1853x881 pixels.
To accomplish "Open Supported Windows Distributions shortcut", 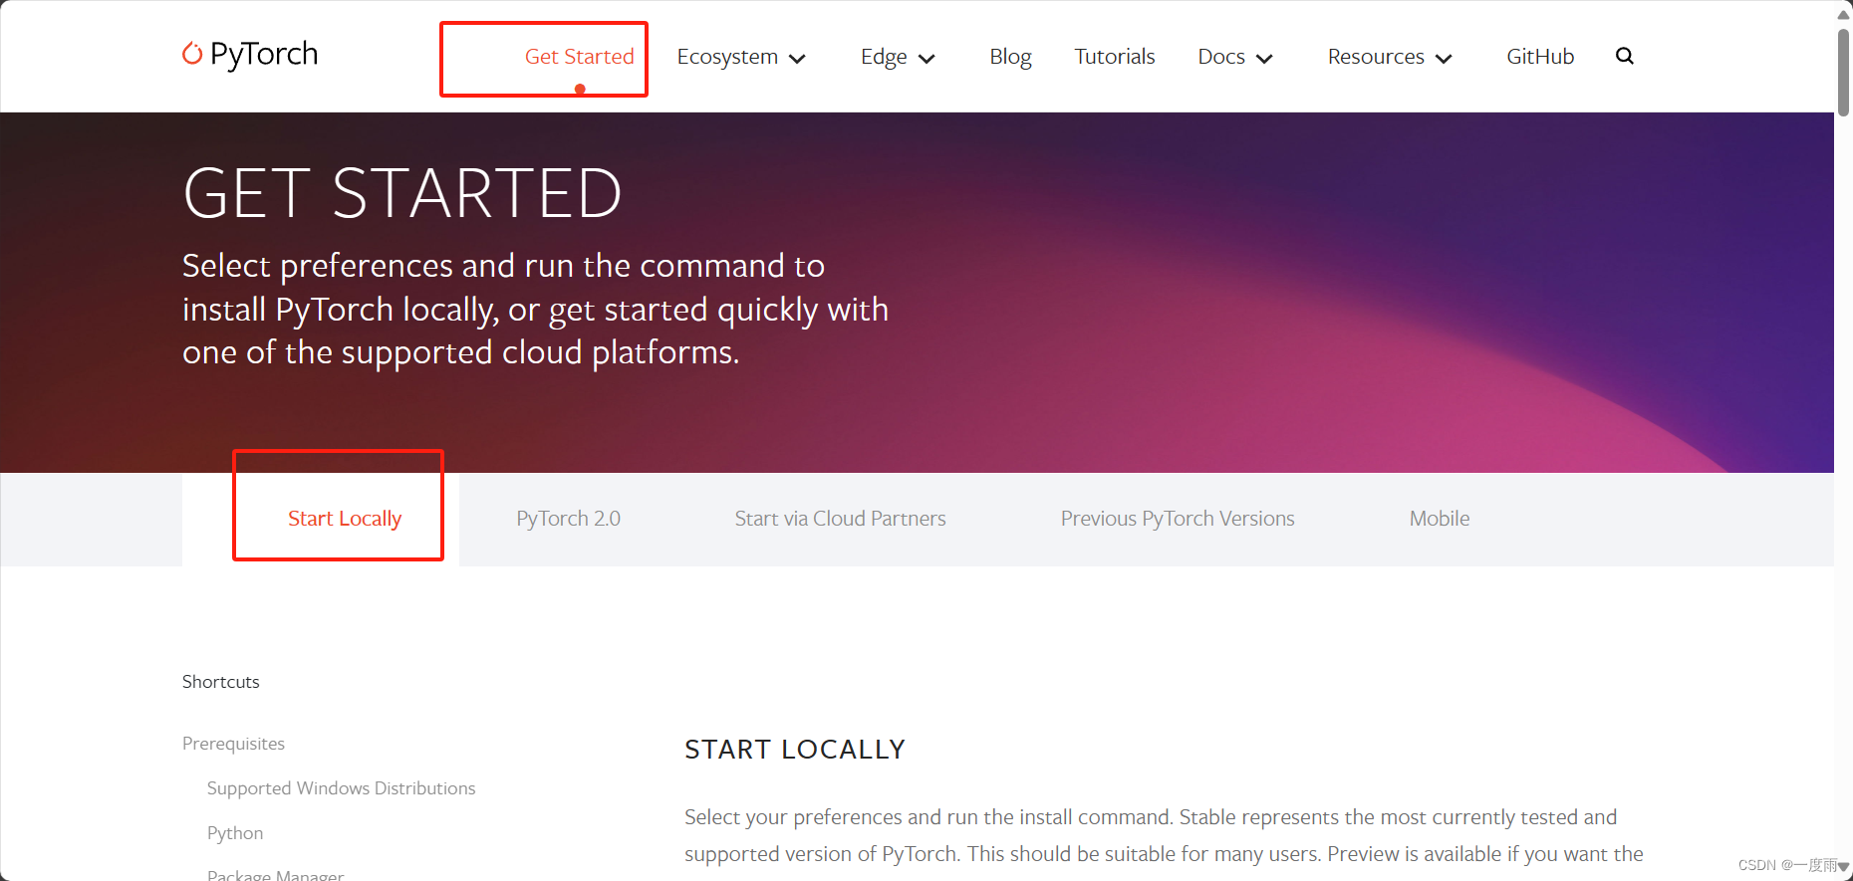I will [341, 788].
